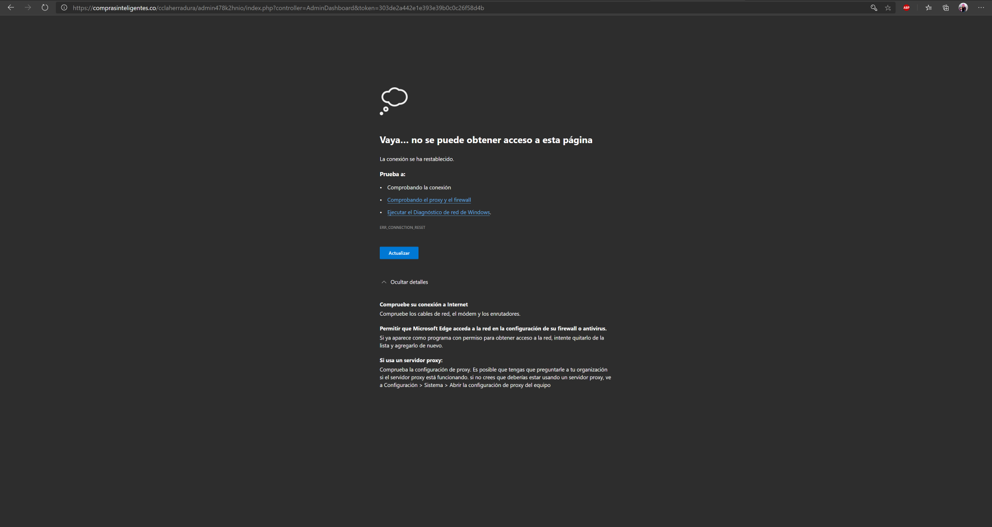992x527 pixels.
Task: Click 'Si usa un servidor proxy:' heading
Action: click(411, 360)
